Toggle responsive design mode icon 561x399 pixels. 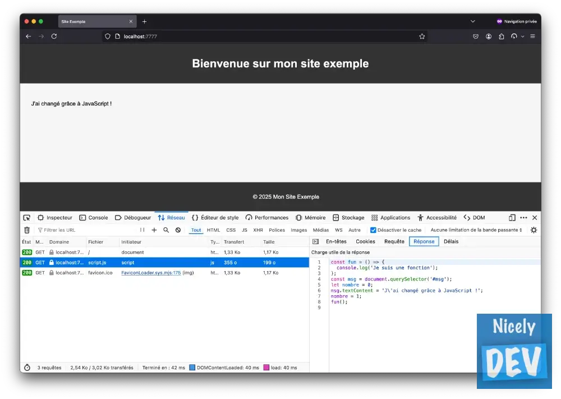pos(512,218)
